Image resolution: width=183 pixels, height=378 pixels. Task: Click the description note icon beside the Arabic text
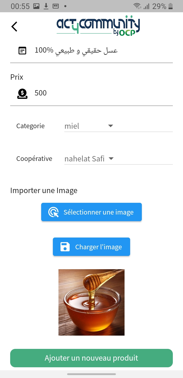point(22,50)
